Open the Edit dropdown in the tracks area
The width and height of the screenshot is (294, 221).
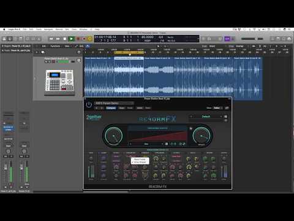[44, 46]
